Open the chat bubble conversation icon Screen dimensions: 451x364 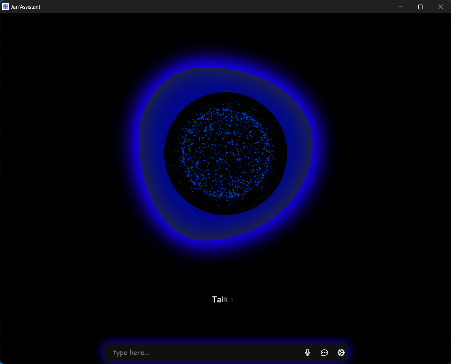click(x=324, y=353)
